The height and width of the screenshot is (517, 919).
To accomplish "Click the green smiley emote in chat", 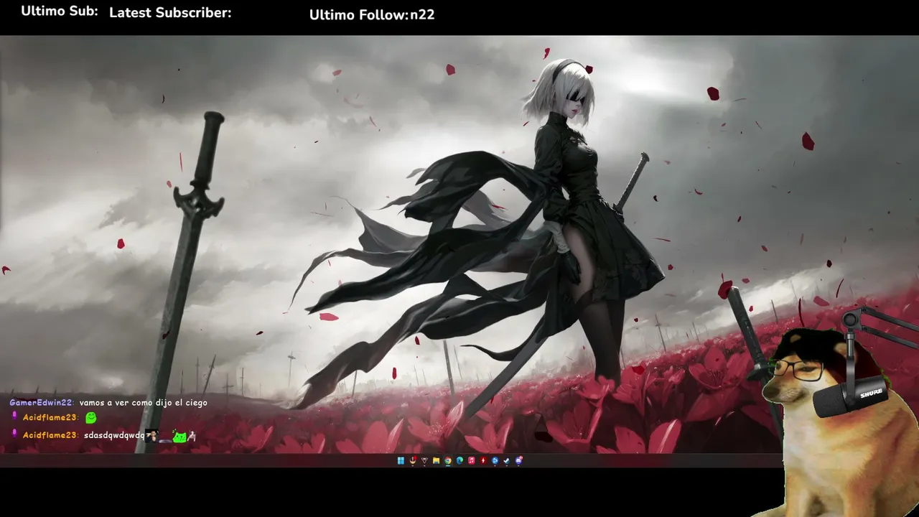I will coord(90,417).
